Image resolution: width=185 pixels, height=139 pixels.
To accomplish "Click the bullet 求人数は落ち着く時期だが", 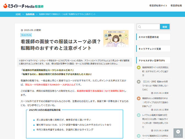I will (64, 120).
